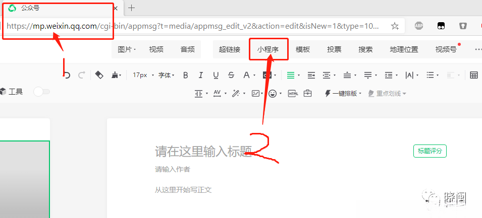Viewport: 482px width, 218px height.
Task: Click the undo arrow icon
Action: (67, 75)
